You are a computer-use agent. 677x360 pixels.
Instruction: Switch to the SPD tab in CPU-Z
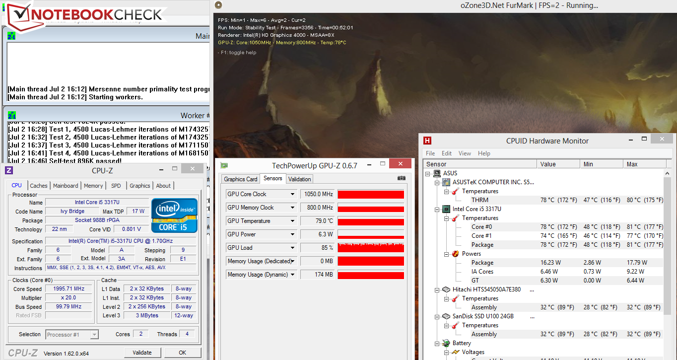(116, 186)
